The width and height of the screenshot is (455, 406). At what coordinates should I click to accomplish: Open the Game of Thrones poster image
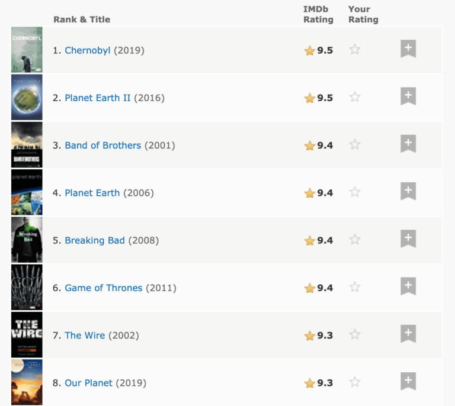pos(27,287)
